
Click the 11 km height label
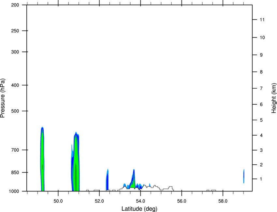pos(262,20)
